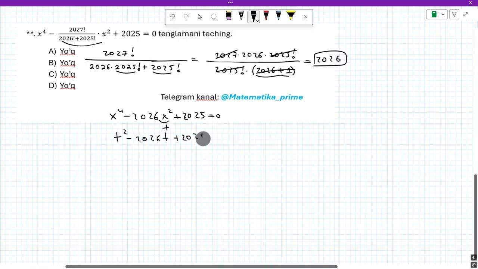Click answer option A) Yo'q
This screenshot has width=478, height=269.
click(x=62, y=51)
